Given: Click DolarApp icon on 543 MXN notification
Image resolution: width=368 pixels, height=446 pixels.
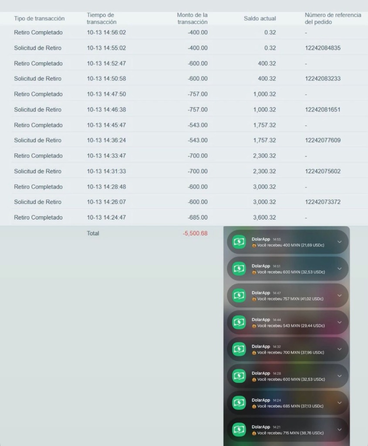Looking at the screenshot, I should (239, 322).
